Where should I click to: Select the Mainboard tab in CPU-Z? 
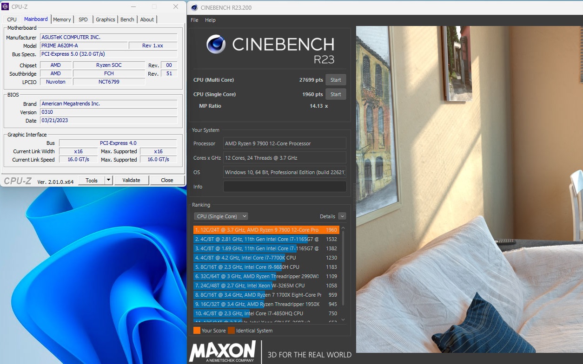coord(36,19)
